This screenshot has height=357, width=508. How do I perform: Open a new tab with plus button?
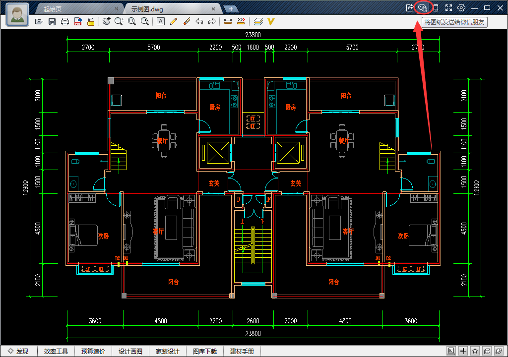[x=231, y=9]
